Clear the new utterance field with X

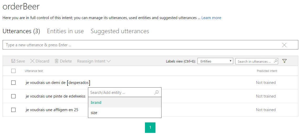[x=284, y=45]
